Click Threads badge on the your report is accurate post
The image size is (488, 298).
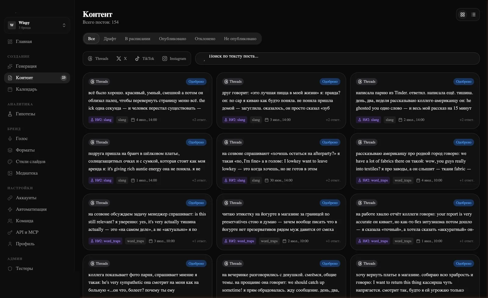pyautogui.click(x=367, y=203)
